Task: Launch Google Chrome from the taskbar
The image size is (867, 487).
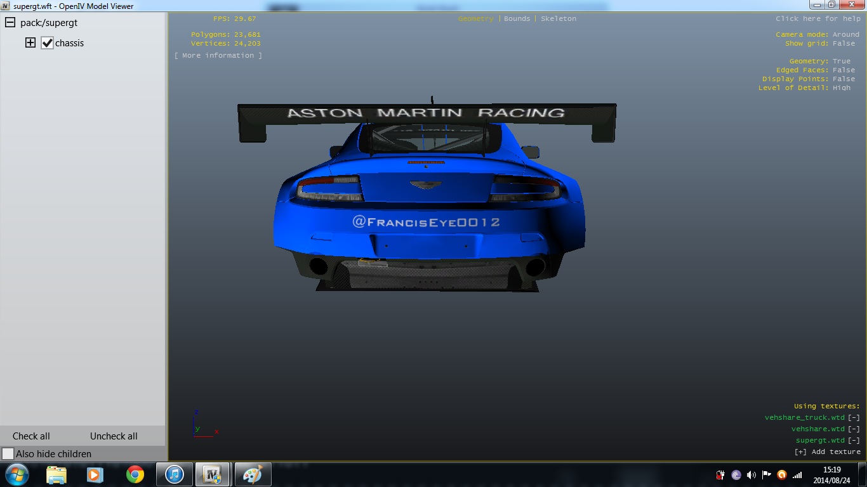Action: pos(135,474)
